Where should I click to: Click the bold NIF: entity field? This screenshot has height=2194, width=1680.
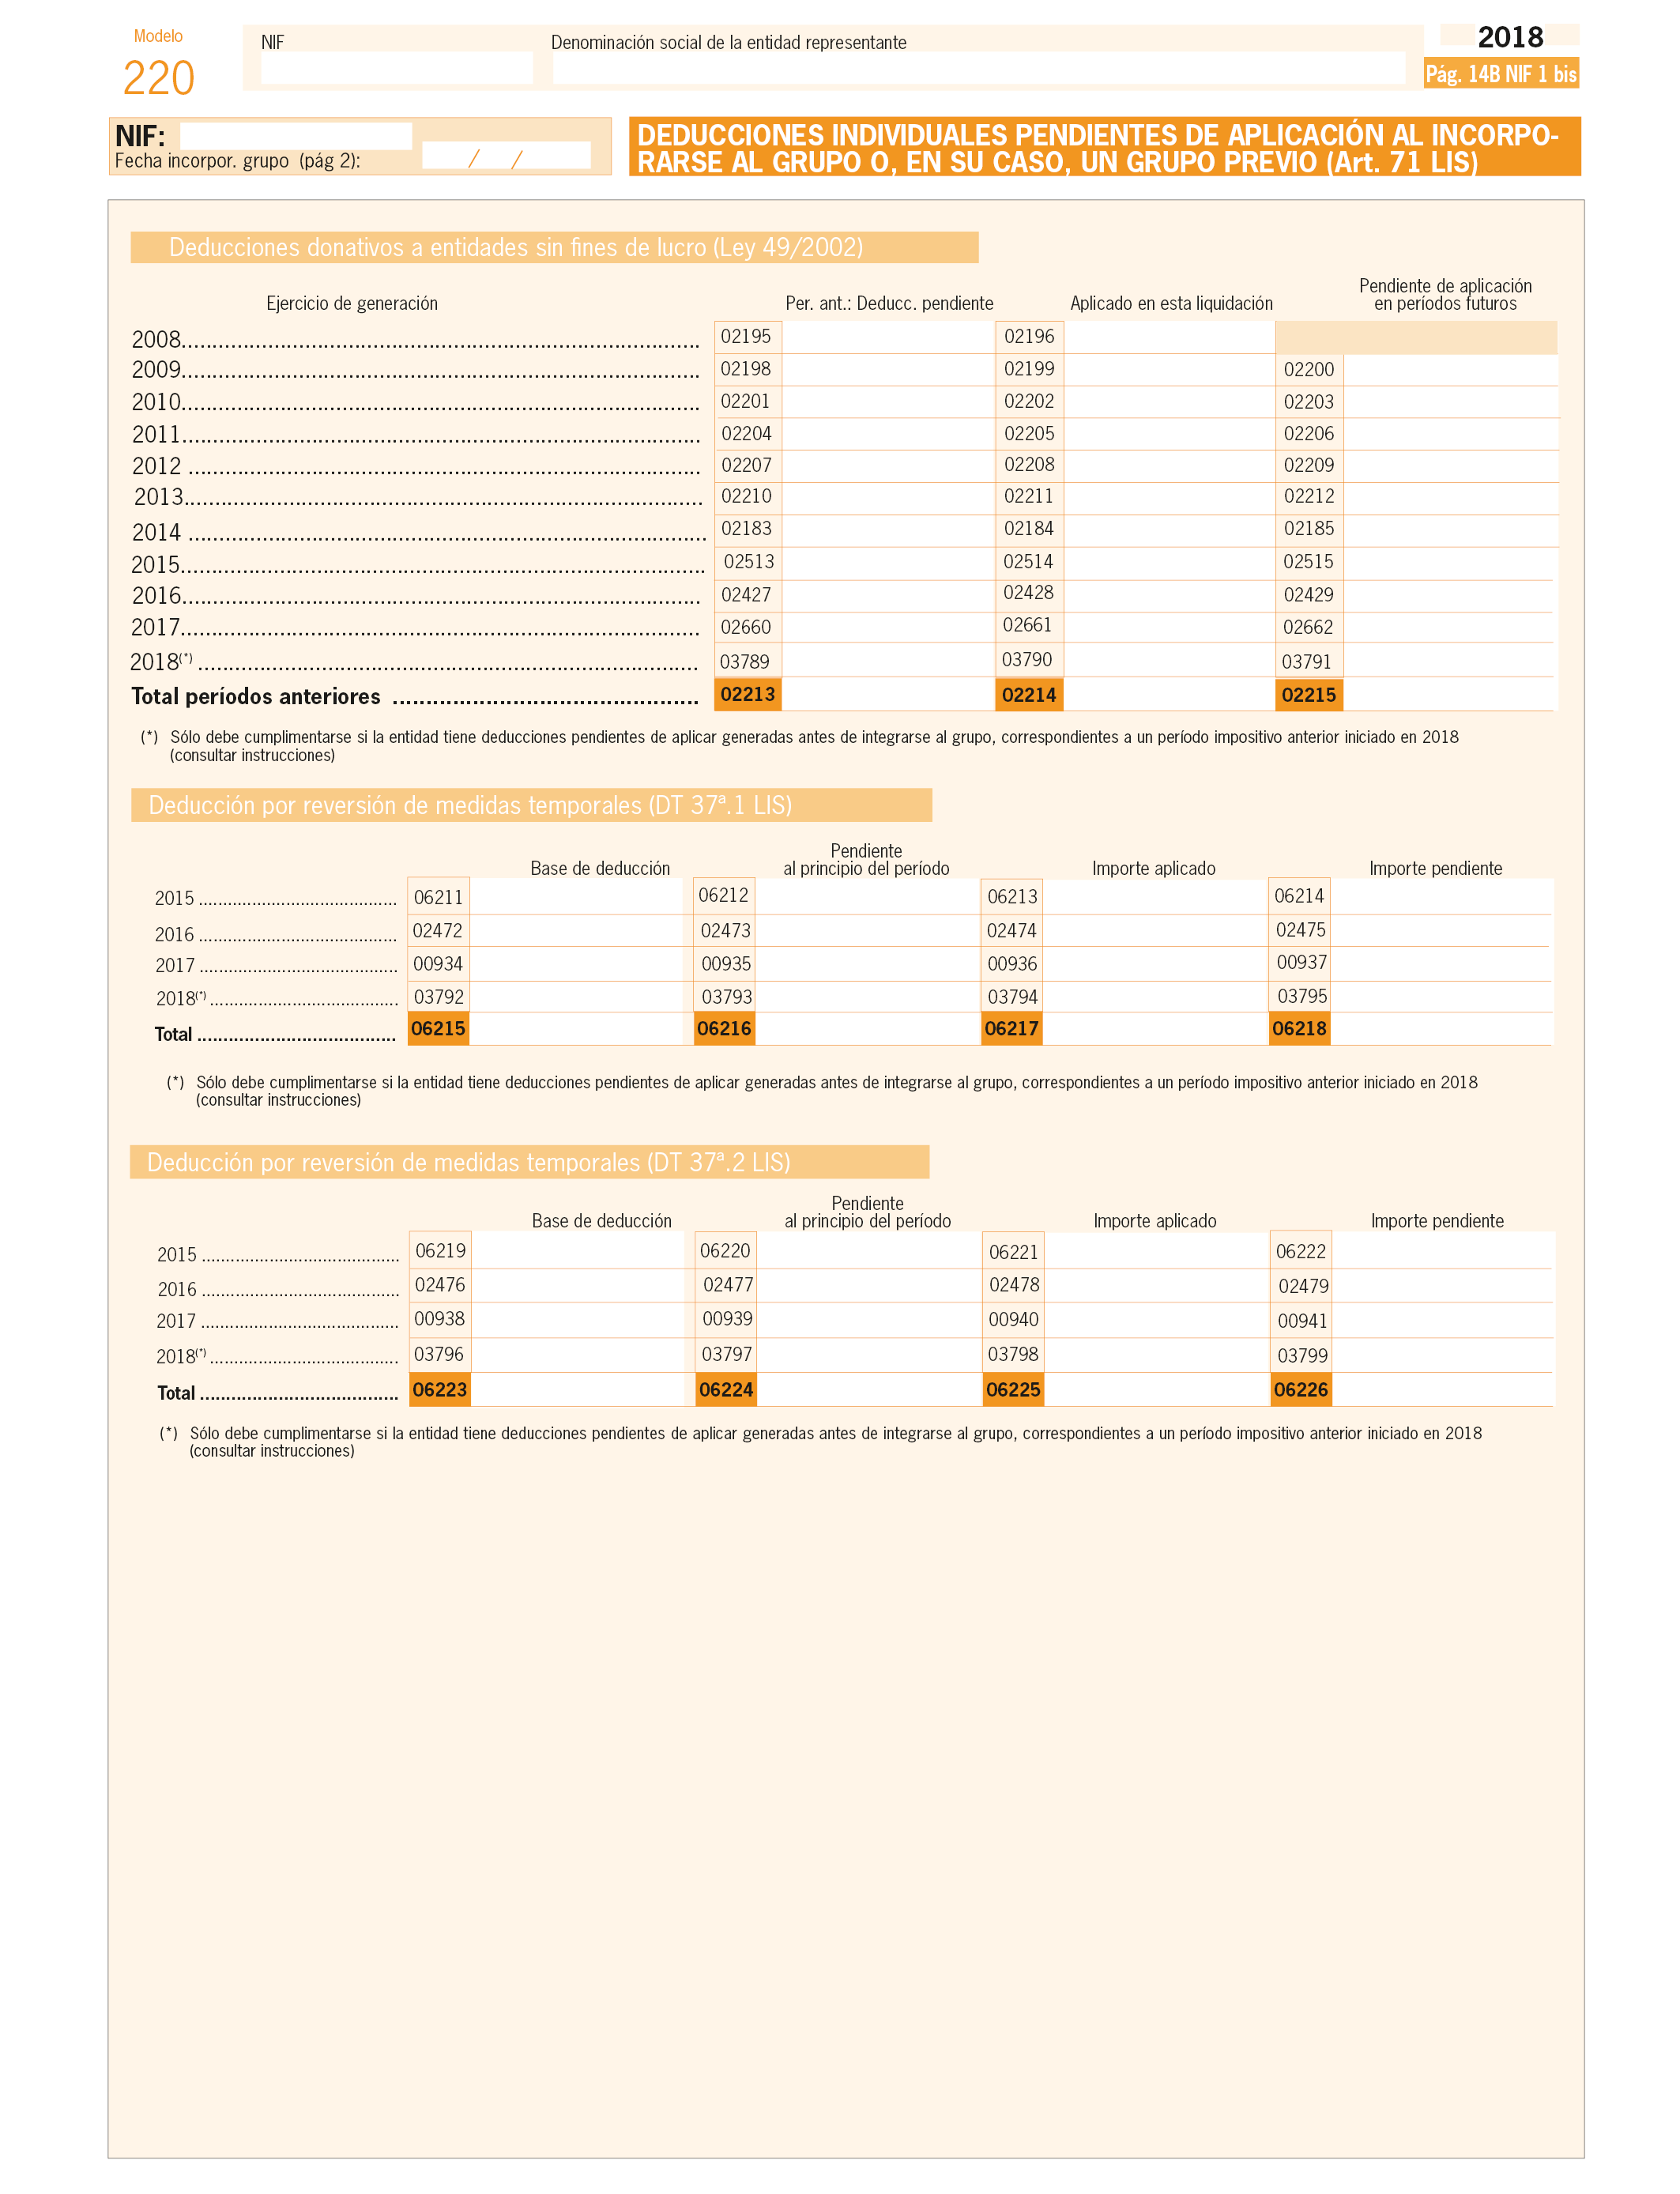[x=296, y=135]
